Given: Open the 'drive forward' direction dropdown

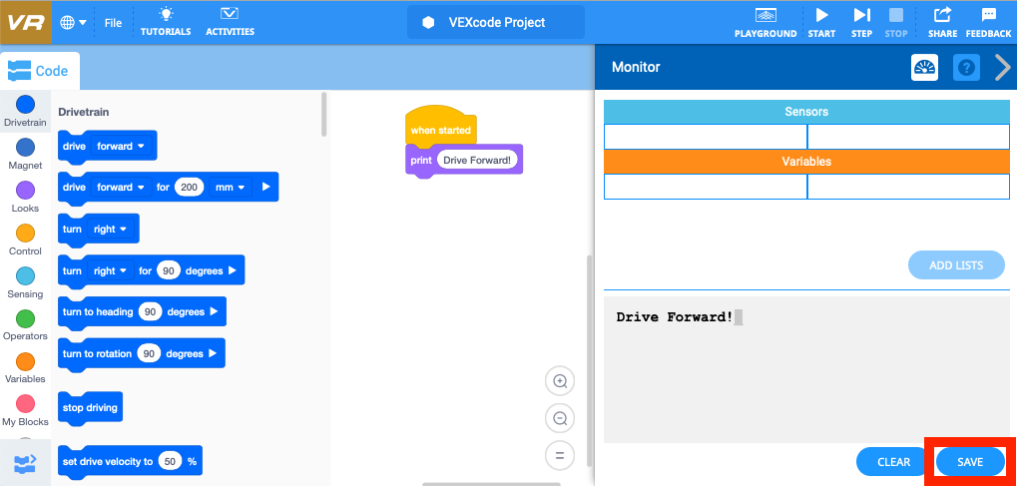Looking at the screenshot, I should pos(121,146).
